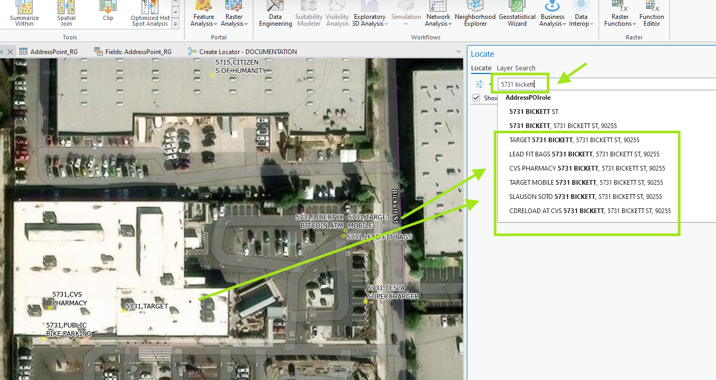Image resolution: width=716 pixels, height=380 pixels.
Task: Open the Feature Analysis menu
Action: [x=203, y=14]
